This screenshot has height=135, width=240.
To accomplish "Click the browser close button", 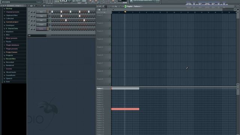I will [x=25, y=6].
